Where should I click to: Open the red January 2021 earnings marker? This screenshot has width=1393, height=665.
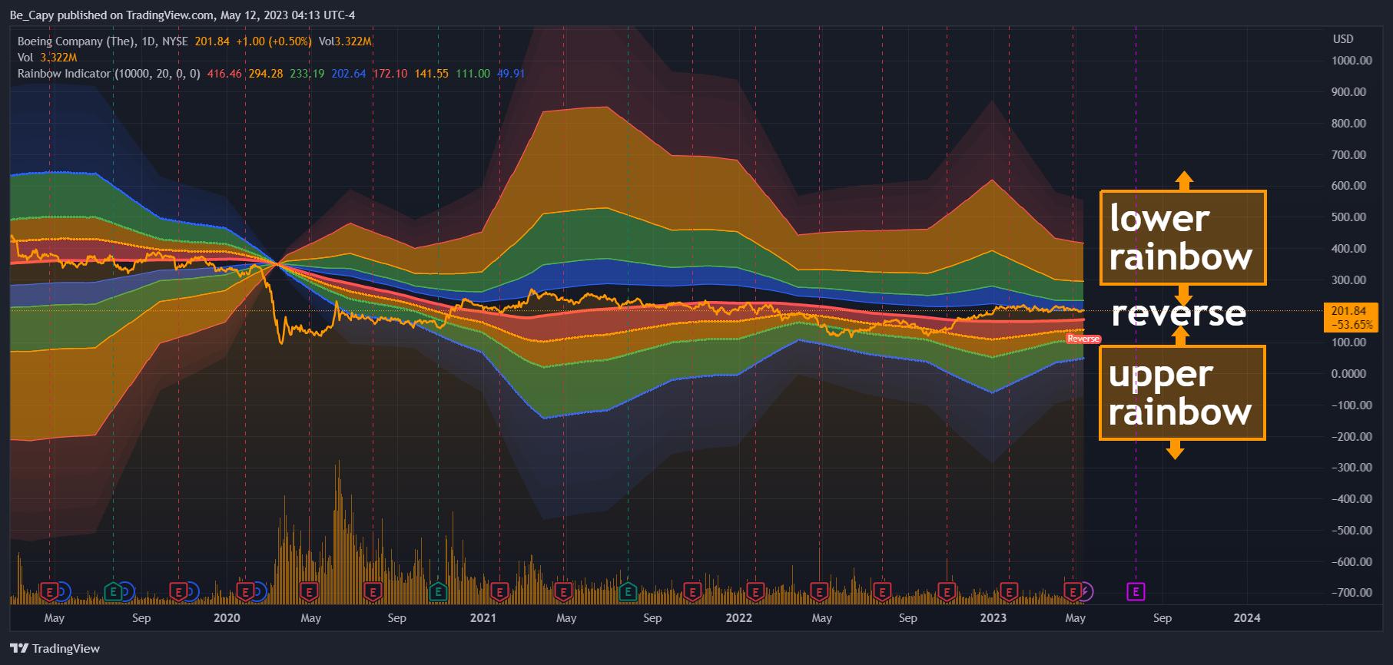pos(499,592)
